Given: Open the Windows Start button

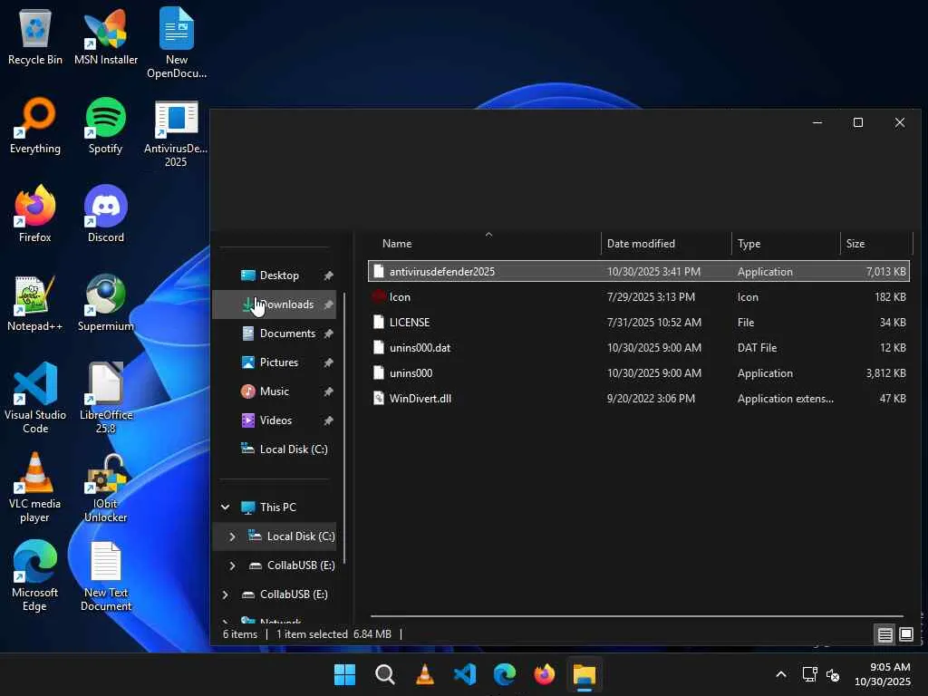Looking at the screenshot, I should tap(345, 675).
